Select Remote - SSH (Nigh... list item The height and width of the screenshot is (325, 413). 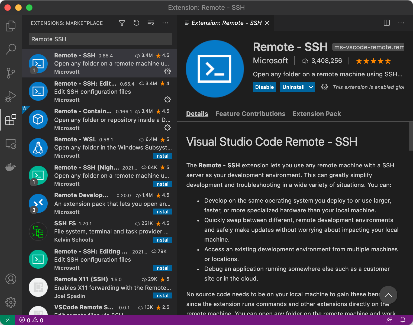99,176
